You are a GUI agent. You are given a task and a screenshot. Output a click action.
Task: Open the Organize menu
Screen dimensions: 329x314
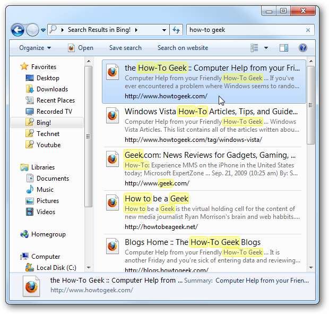tap(35, 48)
